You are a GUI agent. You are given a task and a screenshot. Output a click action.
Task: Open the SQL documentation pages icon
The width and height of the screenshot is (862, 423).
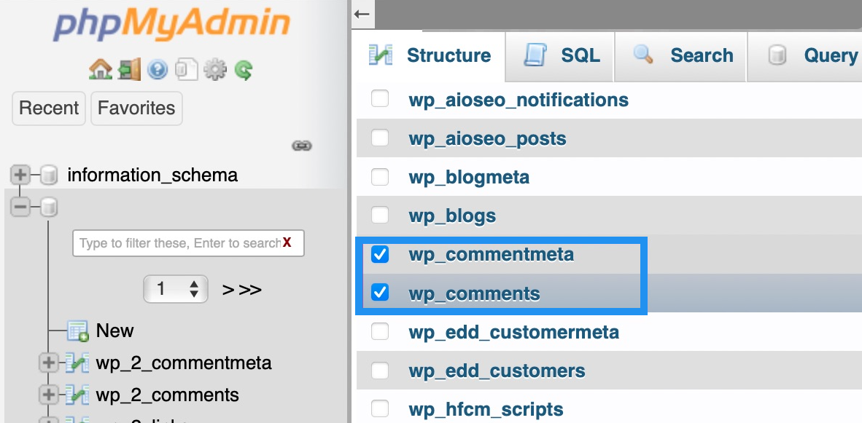[x=187, y=70]
